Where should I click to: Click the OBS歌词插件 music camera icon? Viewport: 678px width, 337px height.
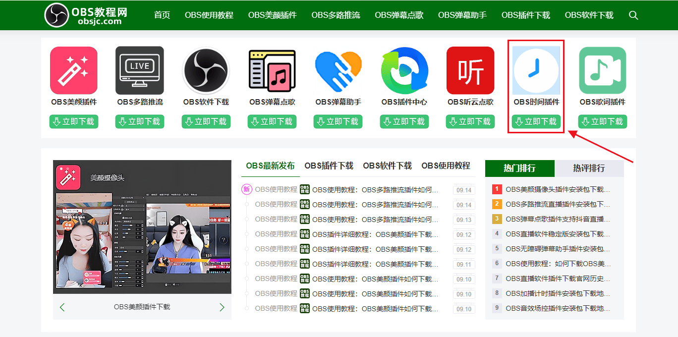click(602, 69)
